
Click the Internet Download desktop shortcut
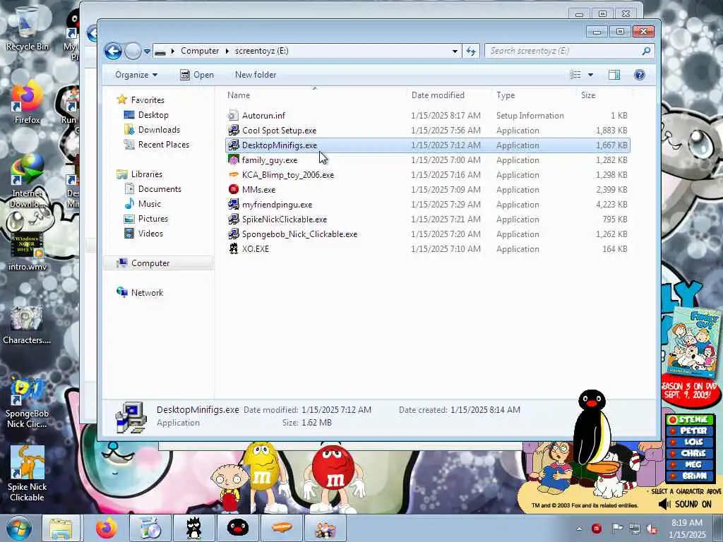27,181
